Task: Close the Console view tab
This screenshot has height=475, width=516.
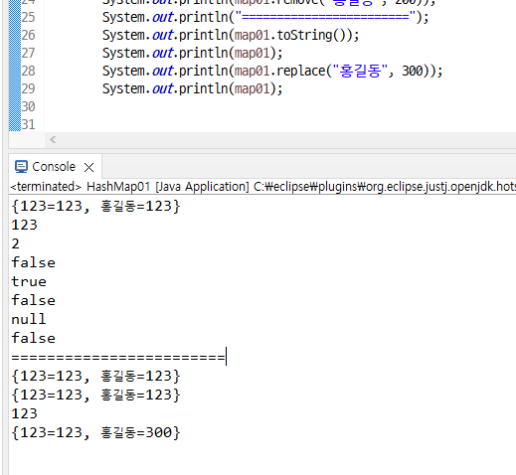Action: pos(88,167)
